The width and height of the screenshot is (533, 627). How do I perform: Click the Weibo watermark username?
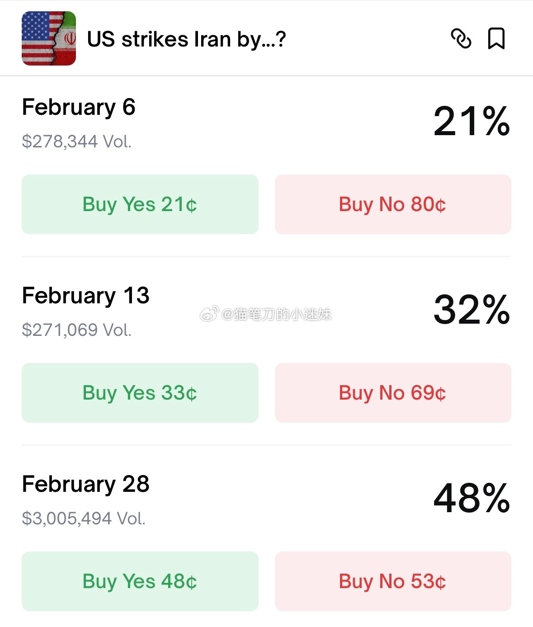[x=276, y=314]
